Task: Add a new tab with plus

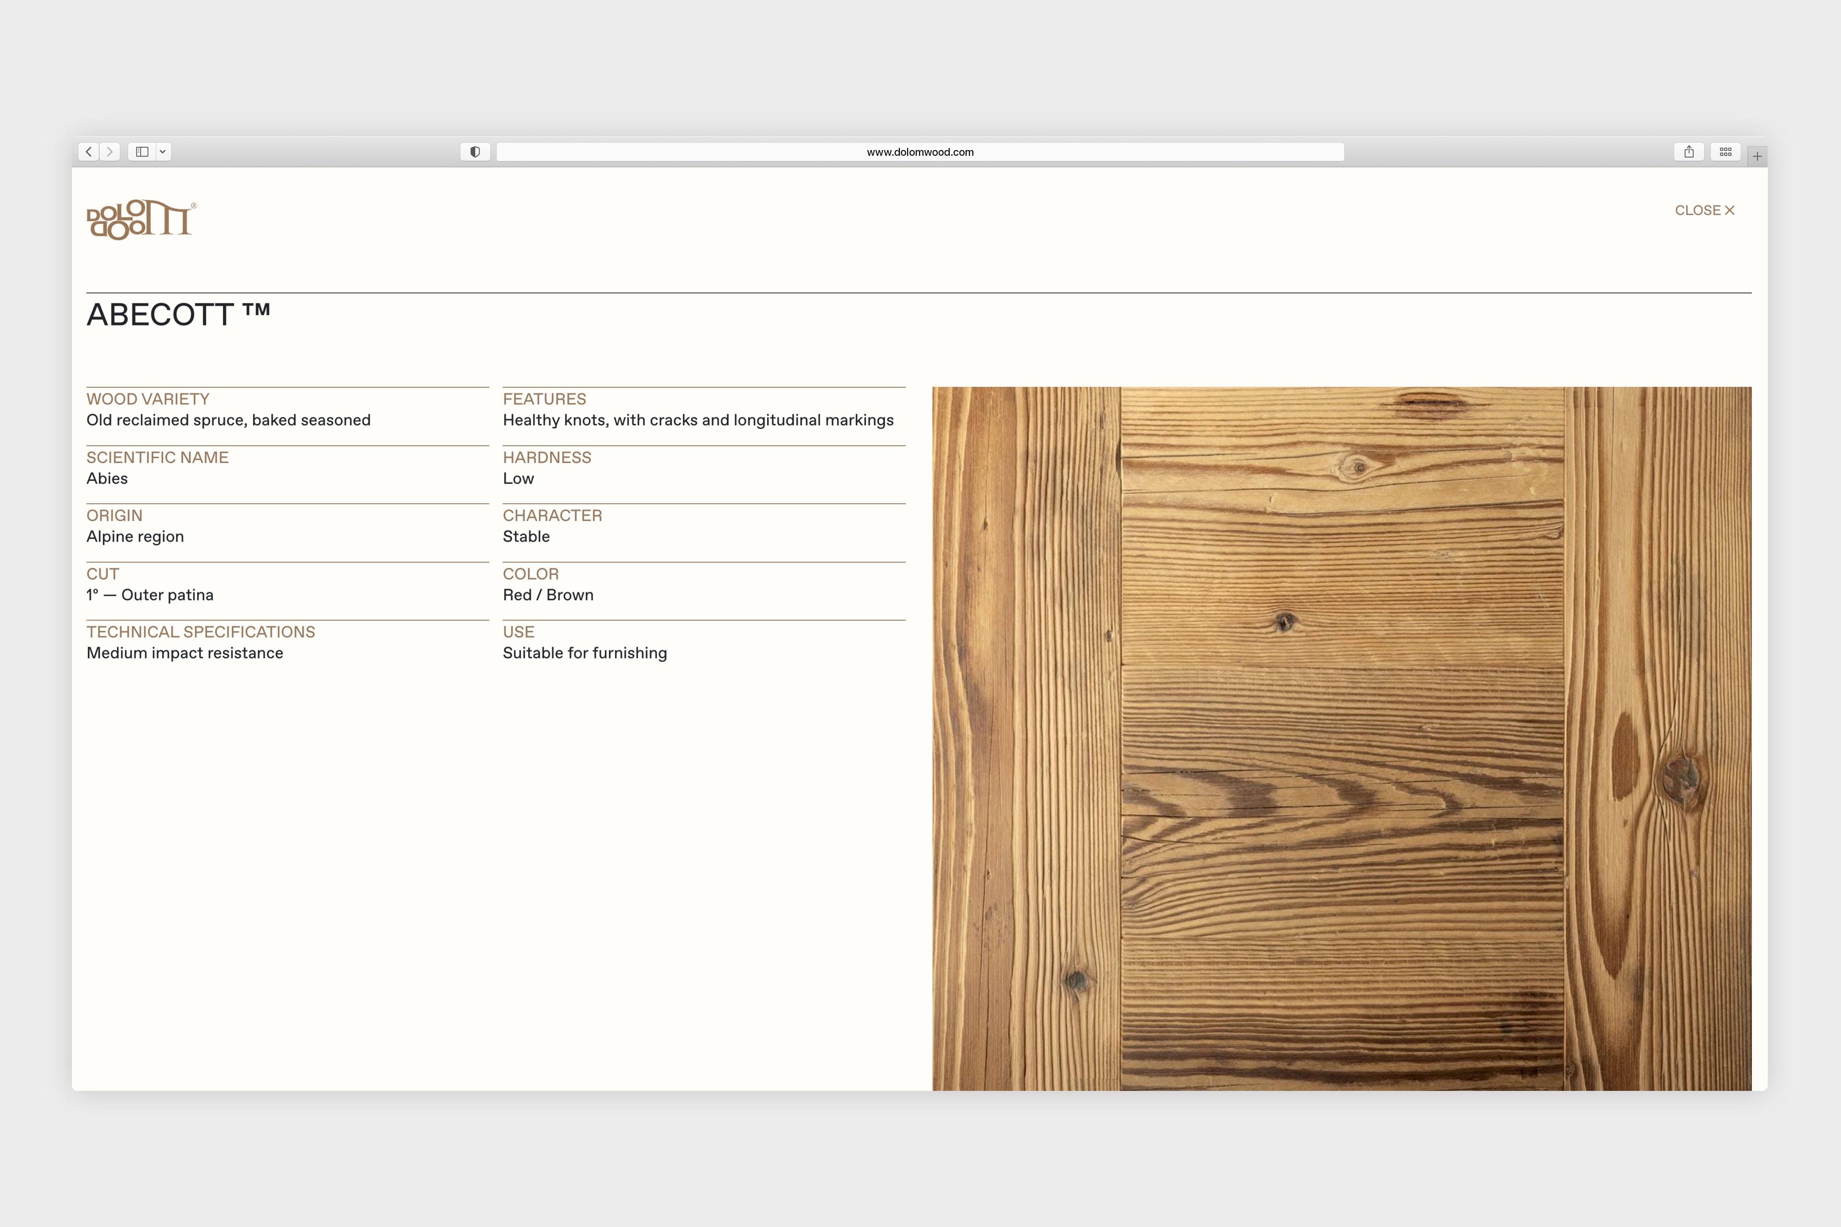Action: [1757, 157]
